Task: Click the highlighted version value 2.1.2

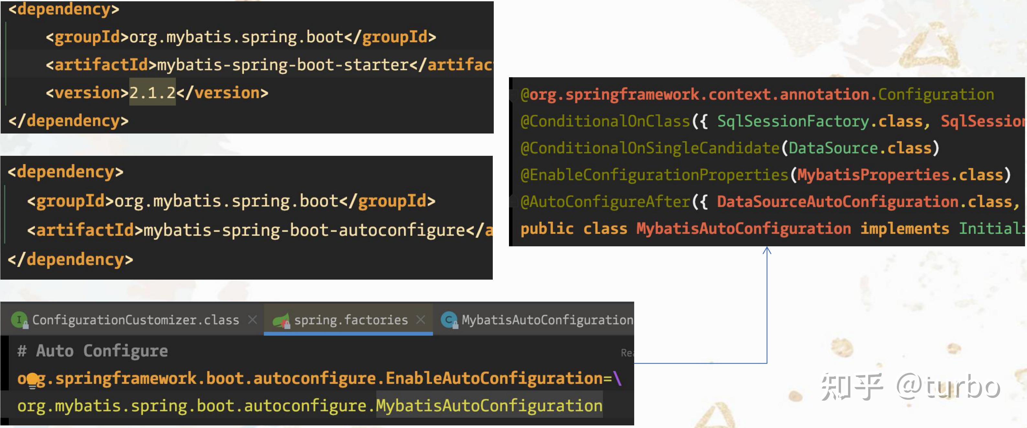Action: pos(152,93)
